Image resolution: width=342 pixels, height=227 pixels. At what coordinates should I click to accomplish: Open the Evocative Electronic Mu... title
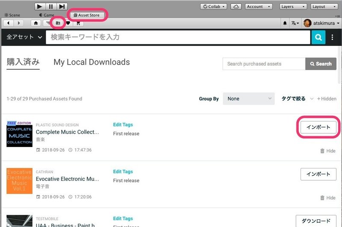click(68, 179)
